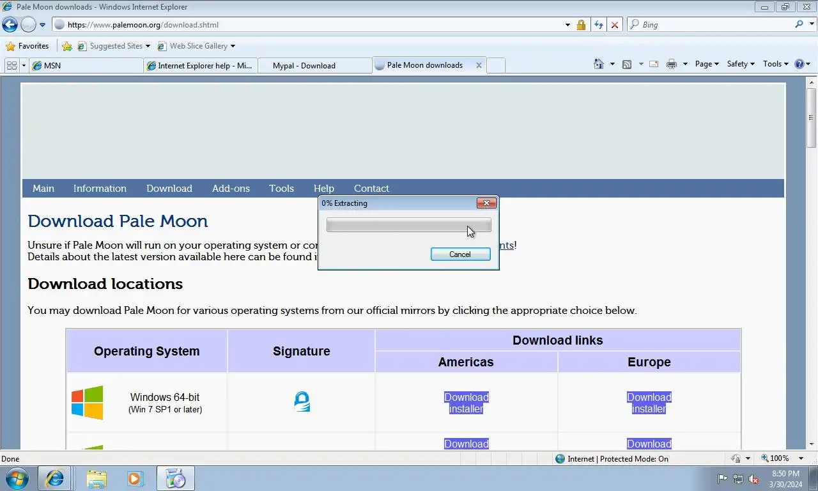Open the Favorites star button
This screenshot has height=491, width=818.
pyautogui.click(x=27, y=46)
